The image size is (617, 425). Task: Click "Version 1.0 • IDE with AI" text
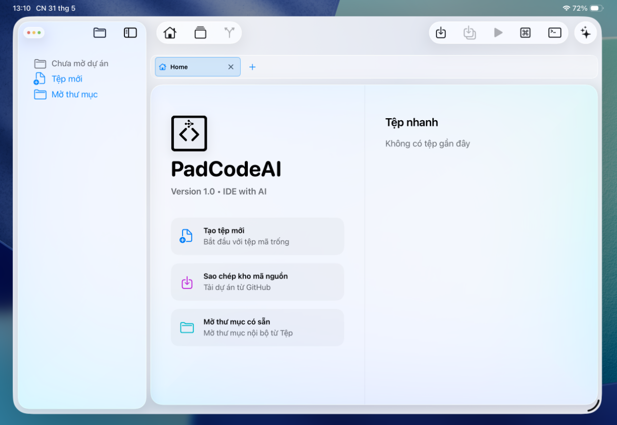point(219,192)
